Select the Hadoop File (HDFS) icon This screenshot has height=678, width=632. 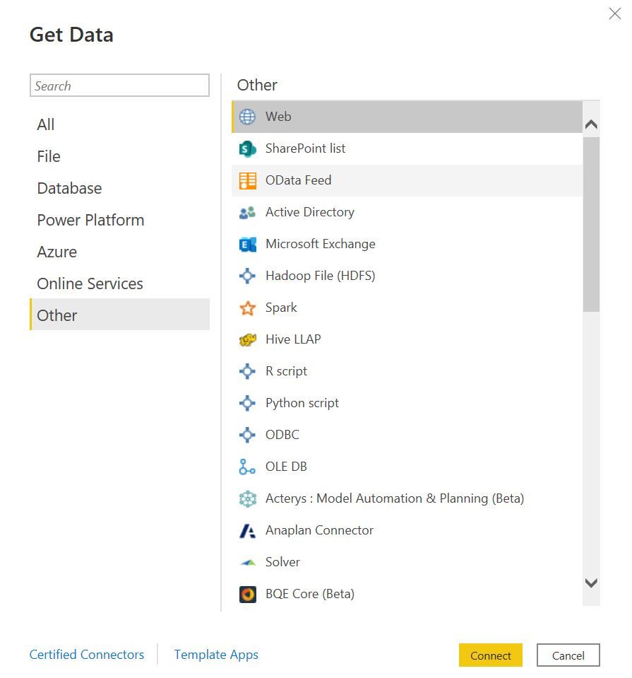coord(247,276)
